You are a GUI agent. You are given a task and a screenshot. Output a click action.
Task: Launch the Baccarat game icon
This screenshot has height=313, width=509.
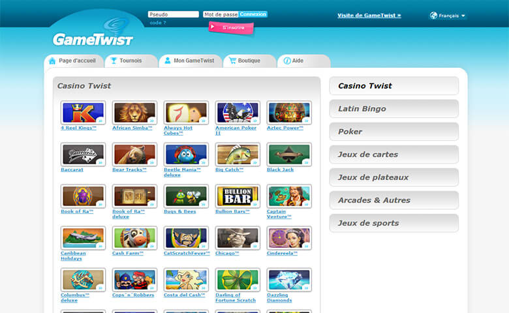(x=83, y=155)
